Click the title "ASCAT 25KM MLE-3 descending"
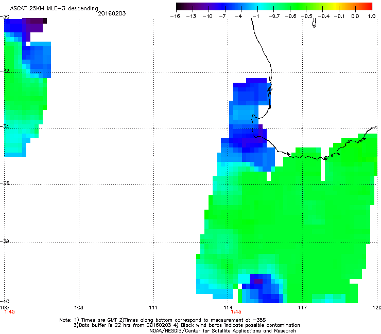 54,8
